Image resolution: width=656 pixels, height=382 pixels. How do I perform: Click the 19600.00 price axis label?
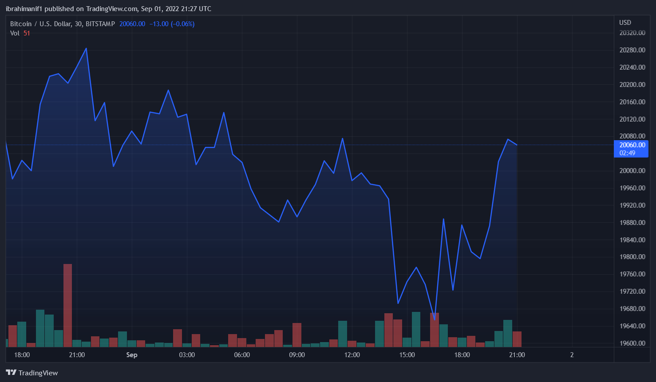click(632, 343)
